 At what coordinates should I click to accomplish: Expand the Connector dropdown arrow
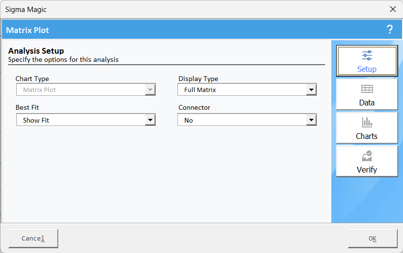click(311, 120)
